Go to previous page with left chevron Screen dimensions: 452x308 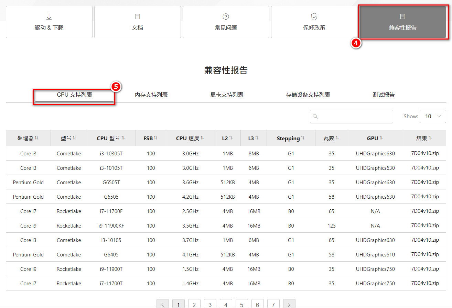[x=162, y=305]
